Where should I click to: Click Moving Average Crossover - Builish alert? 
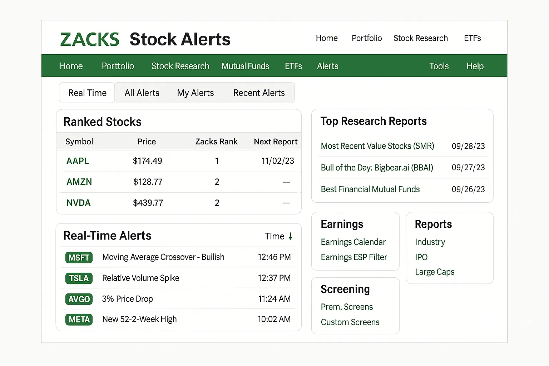coord(163,257)
